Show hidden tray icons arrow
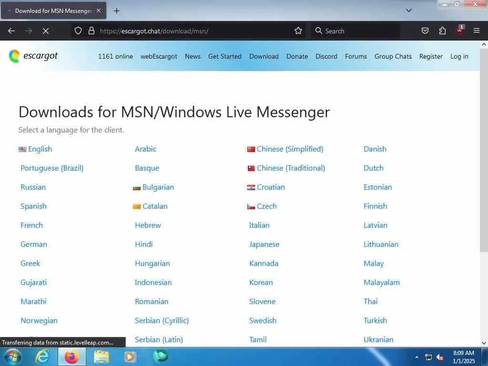Screen dimensions: 488x366 click(417, 357)
